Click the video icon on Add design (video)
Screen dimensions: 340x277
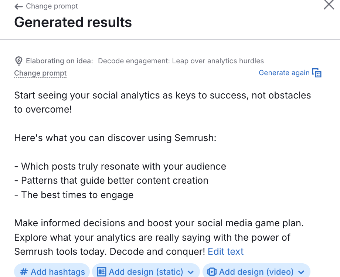212,271
